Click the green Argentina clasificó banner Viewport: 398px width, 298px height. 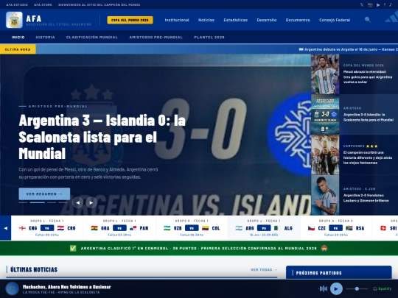coord(199,249)
